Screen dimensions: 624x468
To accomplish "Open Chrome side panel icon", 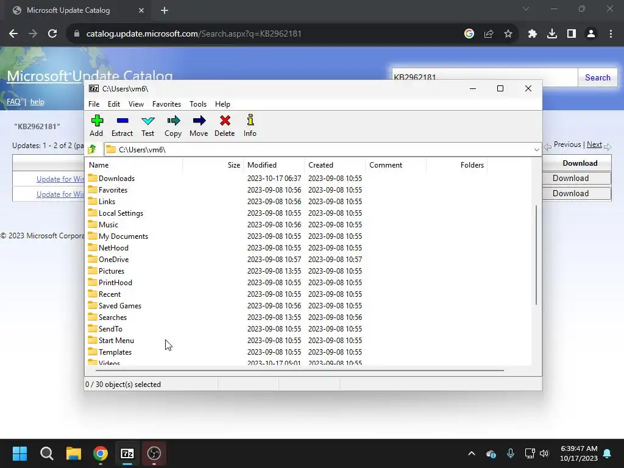I will pyautogui.click(x=572, y=34).
